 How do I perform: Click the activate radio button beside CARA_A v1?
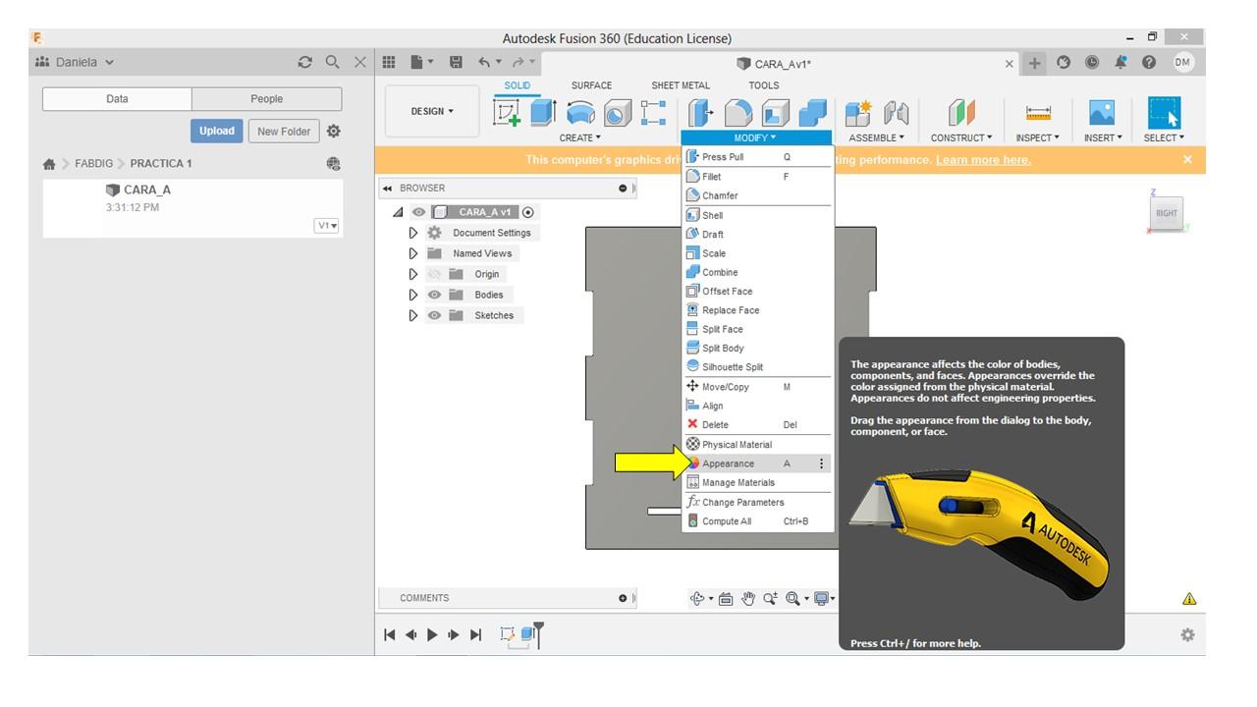pyautogui.click(x=528, y=212)
